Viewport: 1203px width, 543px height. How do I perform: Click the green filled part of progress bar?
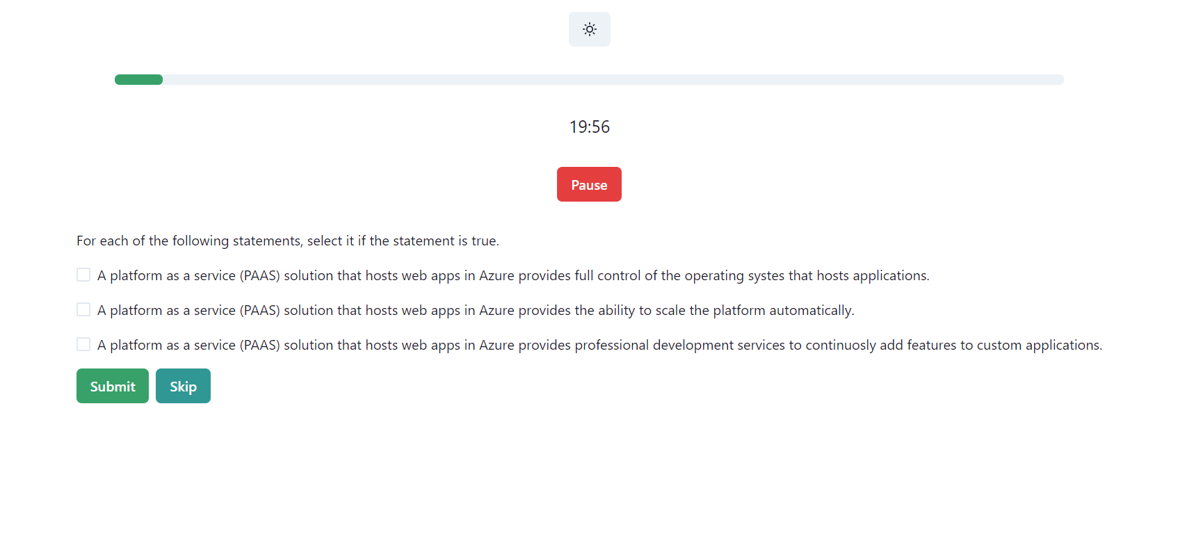tap(138, 79)
